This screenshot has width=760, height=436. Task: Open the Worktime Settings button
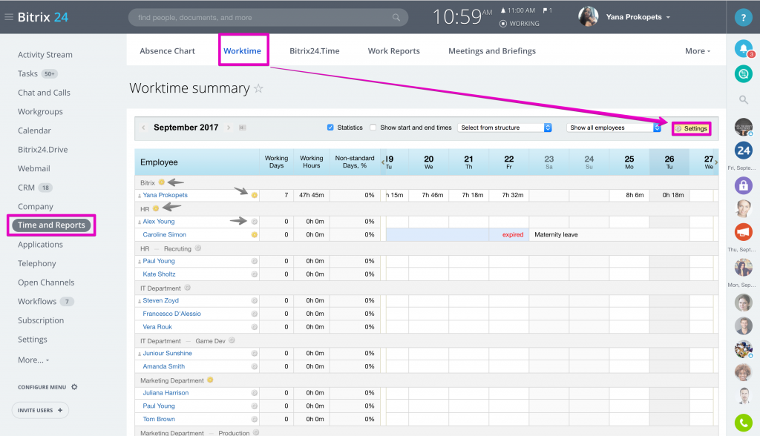point(692,128)
